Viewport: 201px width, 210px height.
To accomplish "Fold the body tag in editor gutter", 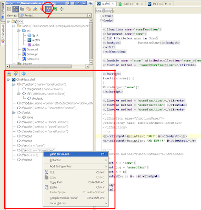I will [x=101, y=20].
